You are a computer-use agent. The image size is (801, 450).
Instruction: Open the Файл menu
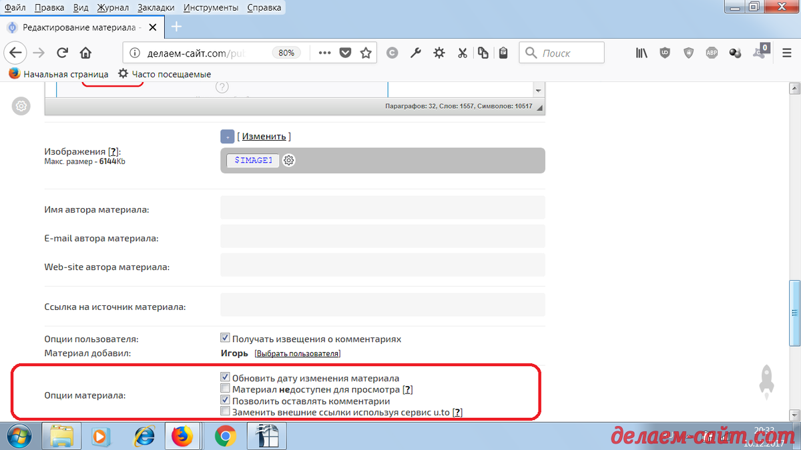(15, 7)
